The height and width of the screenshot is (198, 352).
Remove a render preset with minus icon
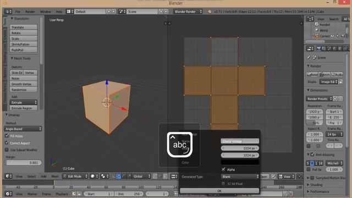340,98
